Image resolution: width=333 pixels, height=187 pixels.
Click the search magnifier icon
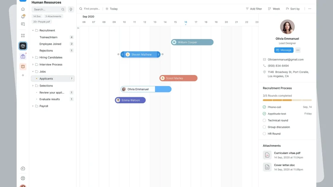(x=63, y=9)
